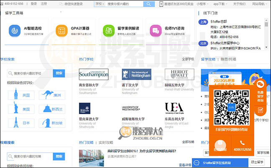Switch to 雅思/托福 tab
This screenshot has height=168, width=271.
coord(228,59)
